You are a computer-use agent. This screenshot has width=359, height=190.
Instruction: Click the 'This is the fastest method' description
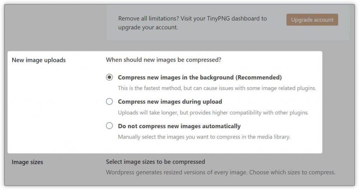tap(217, 88)
